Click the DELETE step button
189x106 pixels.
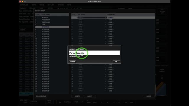pos(77,96)
